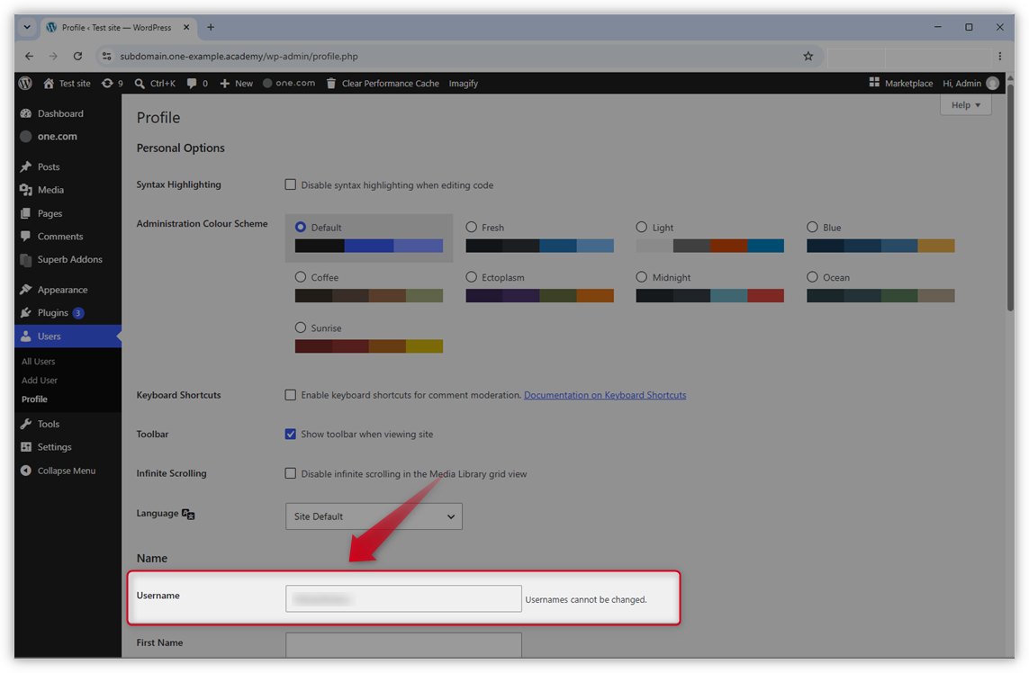Click the First Name input field
The height and width of the screenshot is (673, 1029).
403,645
